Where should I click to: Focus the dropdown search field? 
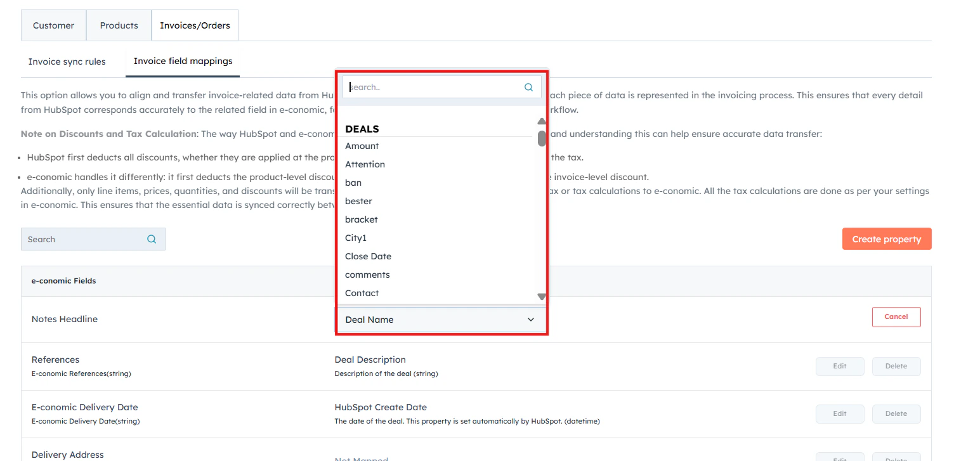[x=441, y=87]
